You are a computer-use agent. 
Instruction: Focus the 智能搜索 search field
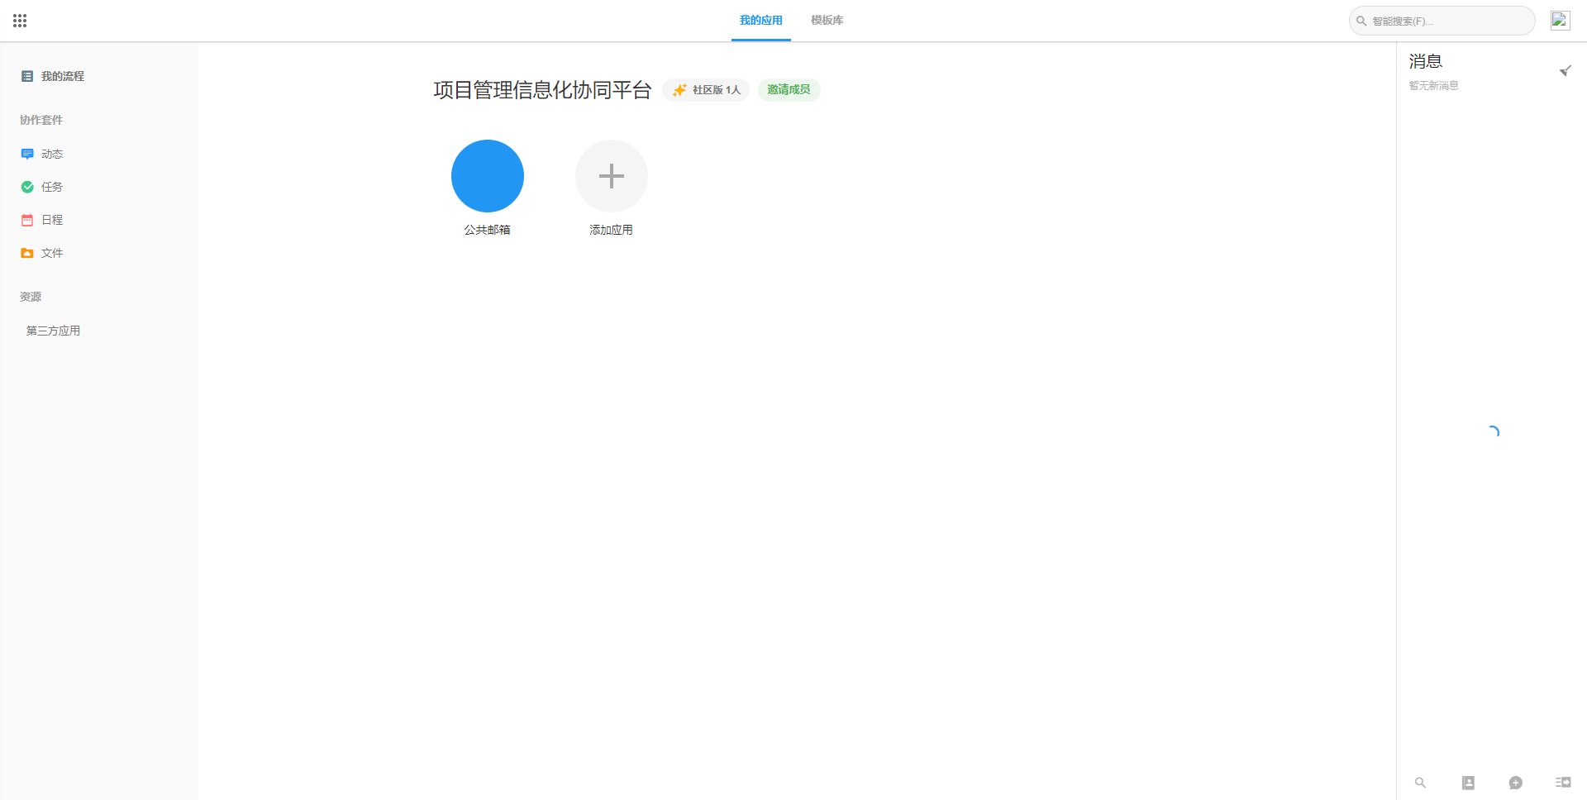(1442, 21)
